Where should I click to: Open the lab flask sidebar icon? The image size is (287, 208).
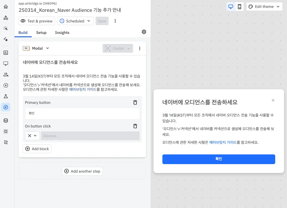tap(6, 96)
